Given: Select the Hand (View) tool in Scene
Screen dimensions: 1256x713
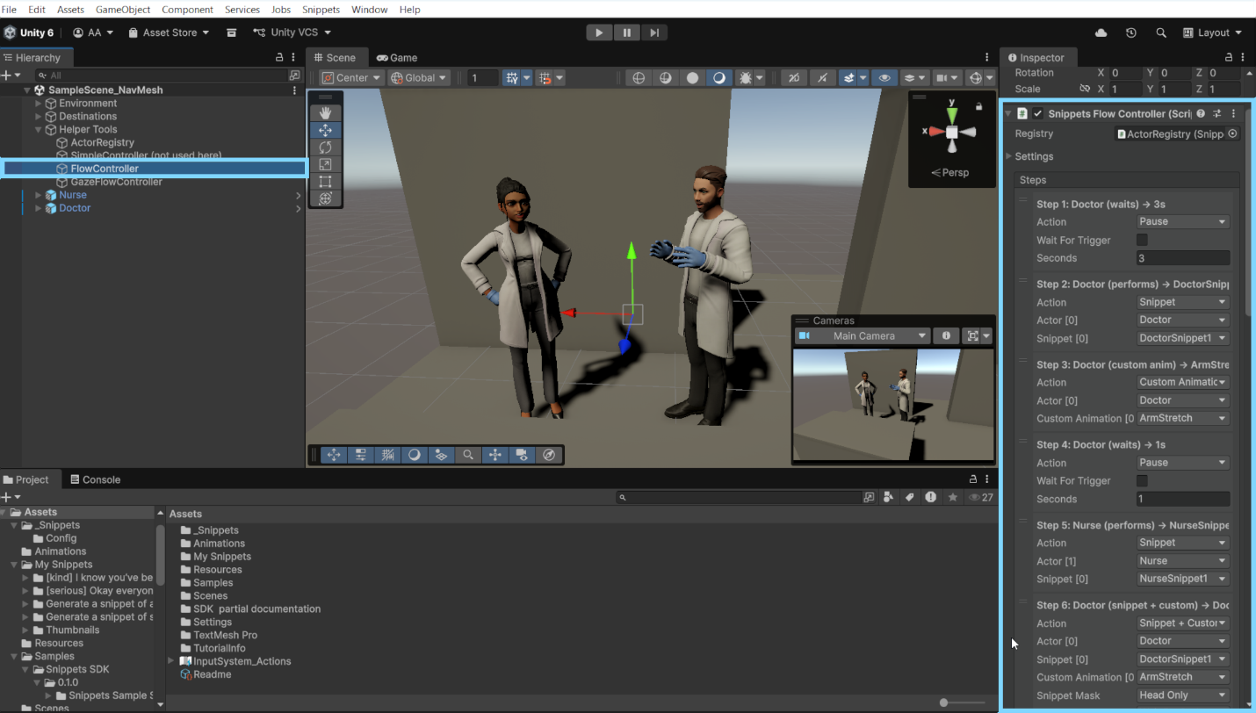Looking at the screenshot, I should point(325,112).
